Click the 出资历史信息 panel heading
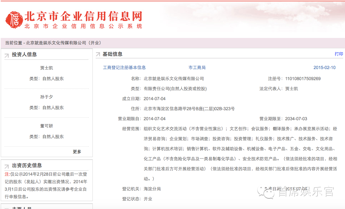345x209 pixels. pyautogui.click(x=27, y=165)
